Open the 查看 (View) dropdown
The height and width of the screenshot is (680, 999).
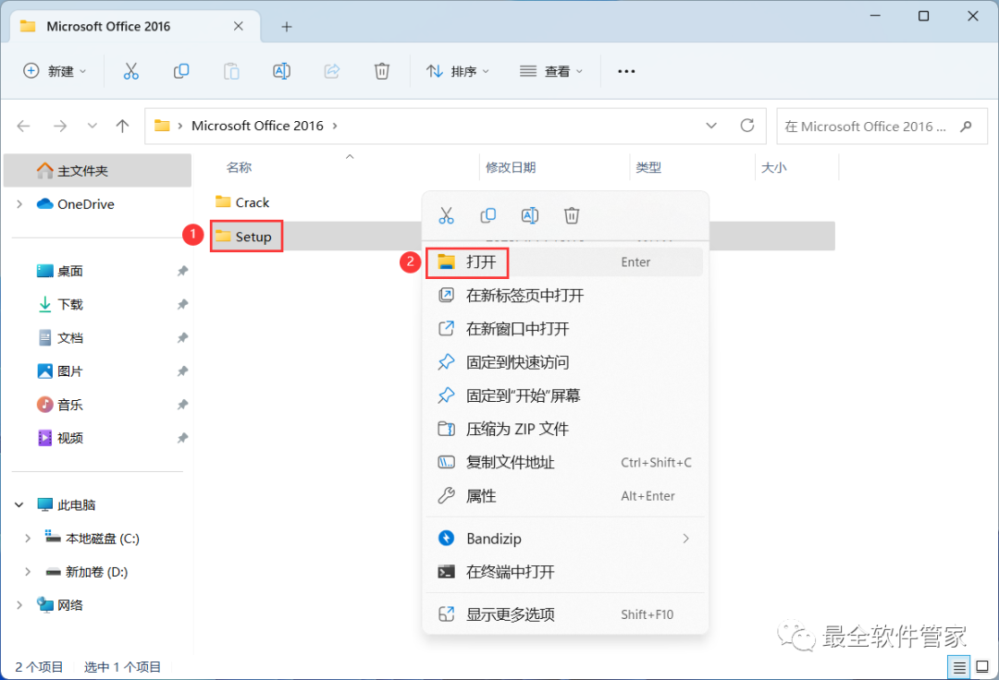click(x=551, y=71)
